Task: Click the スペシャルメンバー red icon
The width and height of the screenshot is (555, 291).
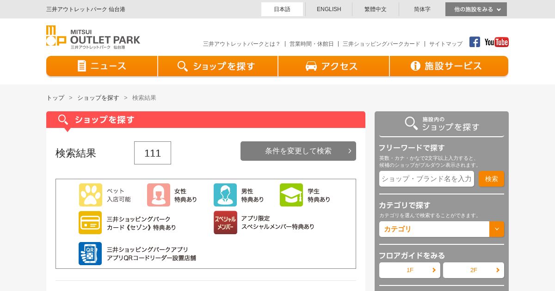Action: (225, 223)
